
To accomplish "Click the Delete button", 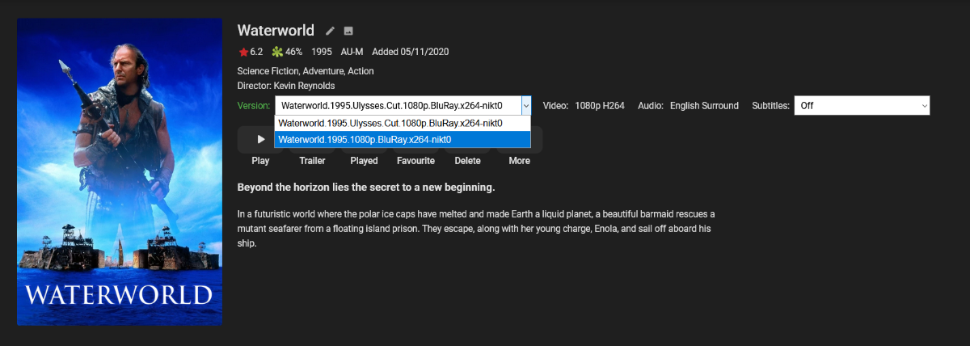I will coord(467,160).
